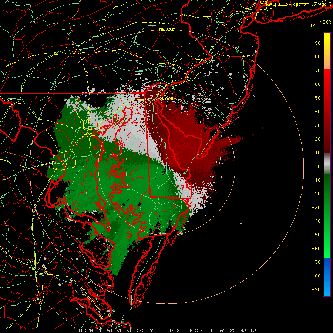Select the [KT] units label above the color scale
Screen dimensions: 333x333
tap(316, 26)
